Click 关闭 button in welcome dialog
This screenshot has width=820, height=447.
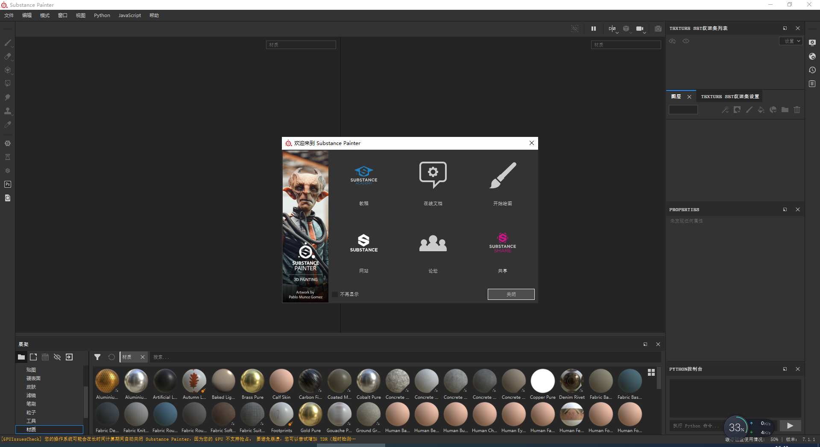511,294
